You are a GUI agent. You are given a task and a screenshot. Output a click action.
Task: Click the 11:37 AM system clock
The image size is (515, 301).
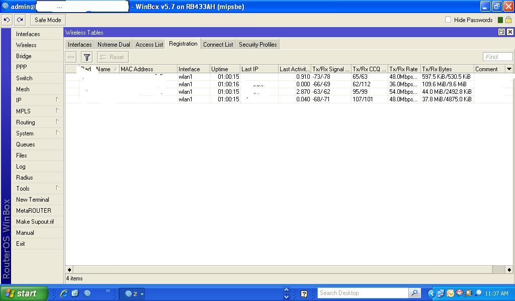pos(496,293)
